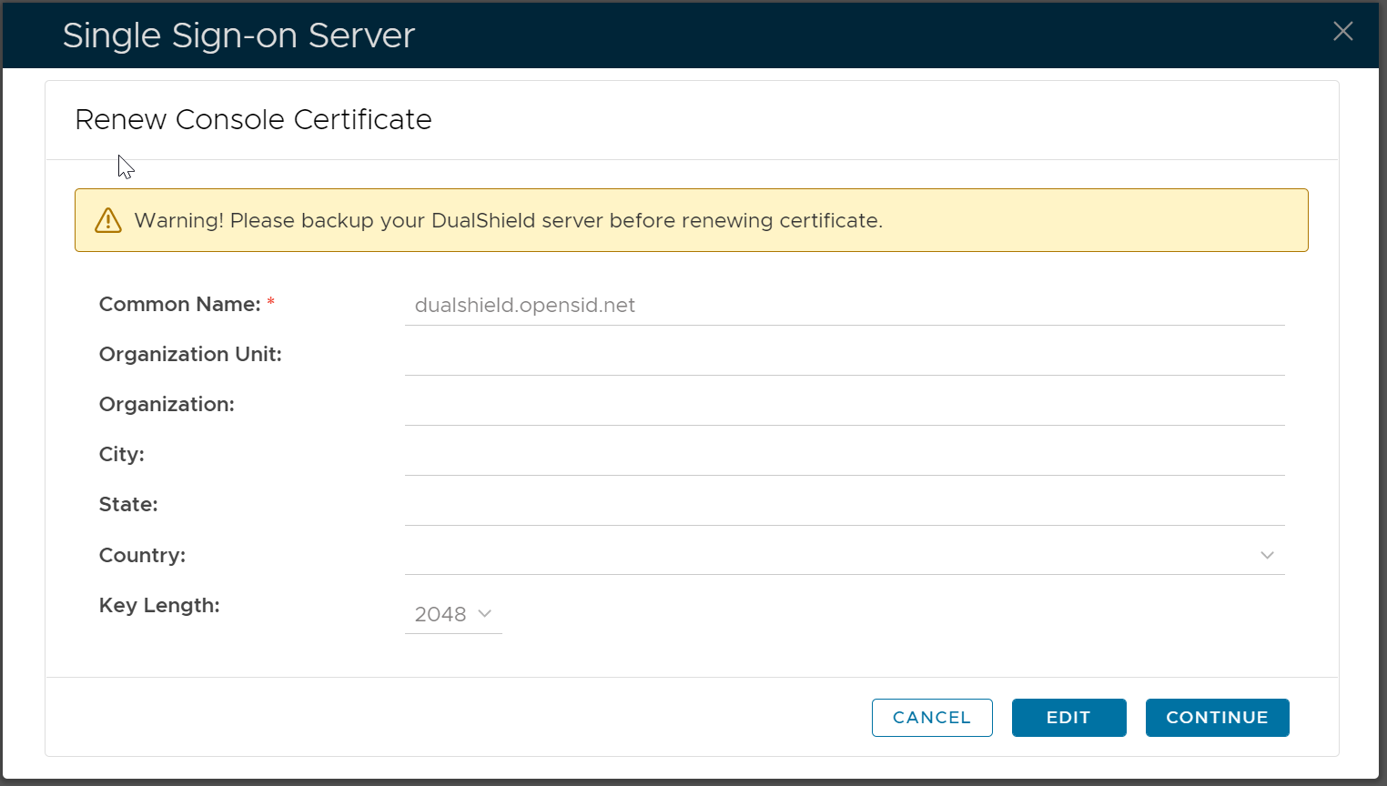This screenshot has width=1387, height=786.
Task: Click into the City field
Action: (x=844, y=456)
